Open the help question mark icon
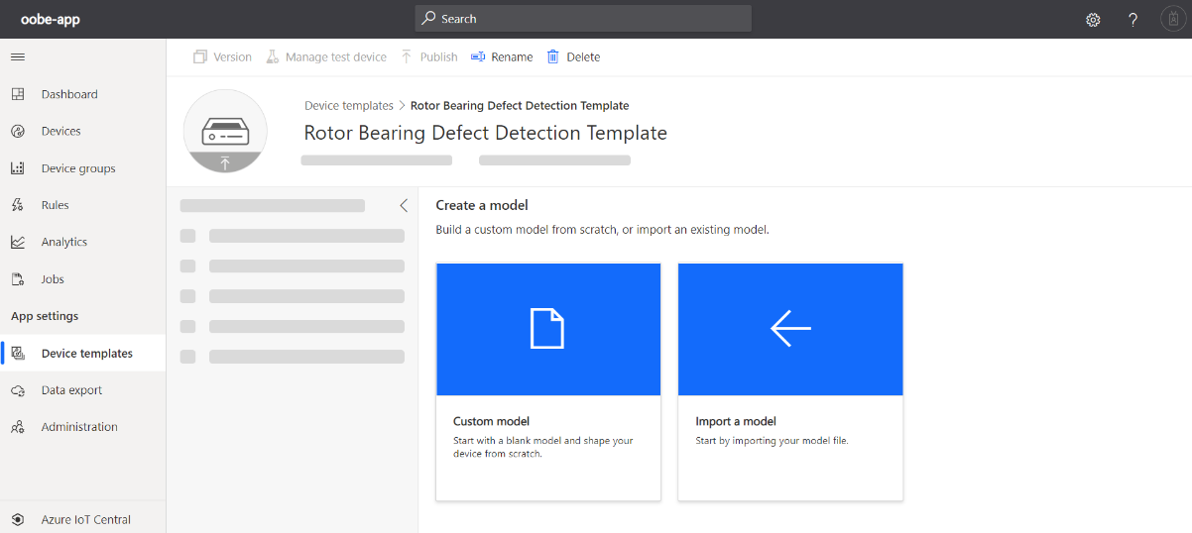1192x533 pixels. coord(1132,20)
